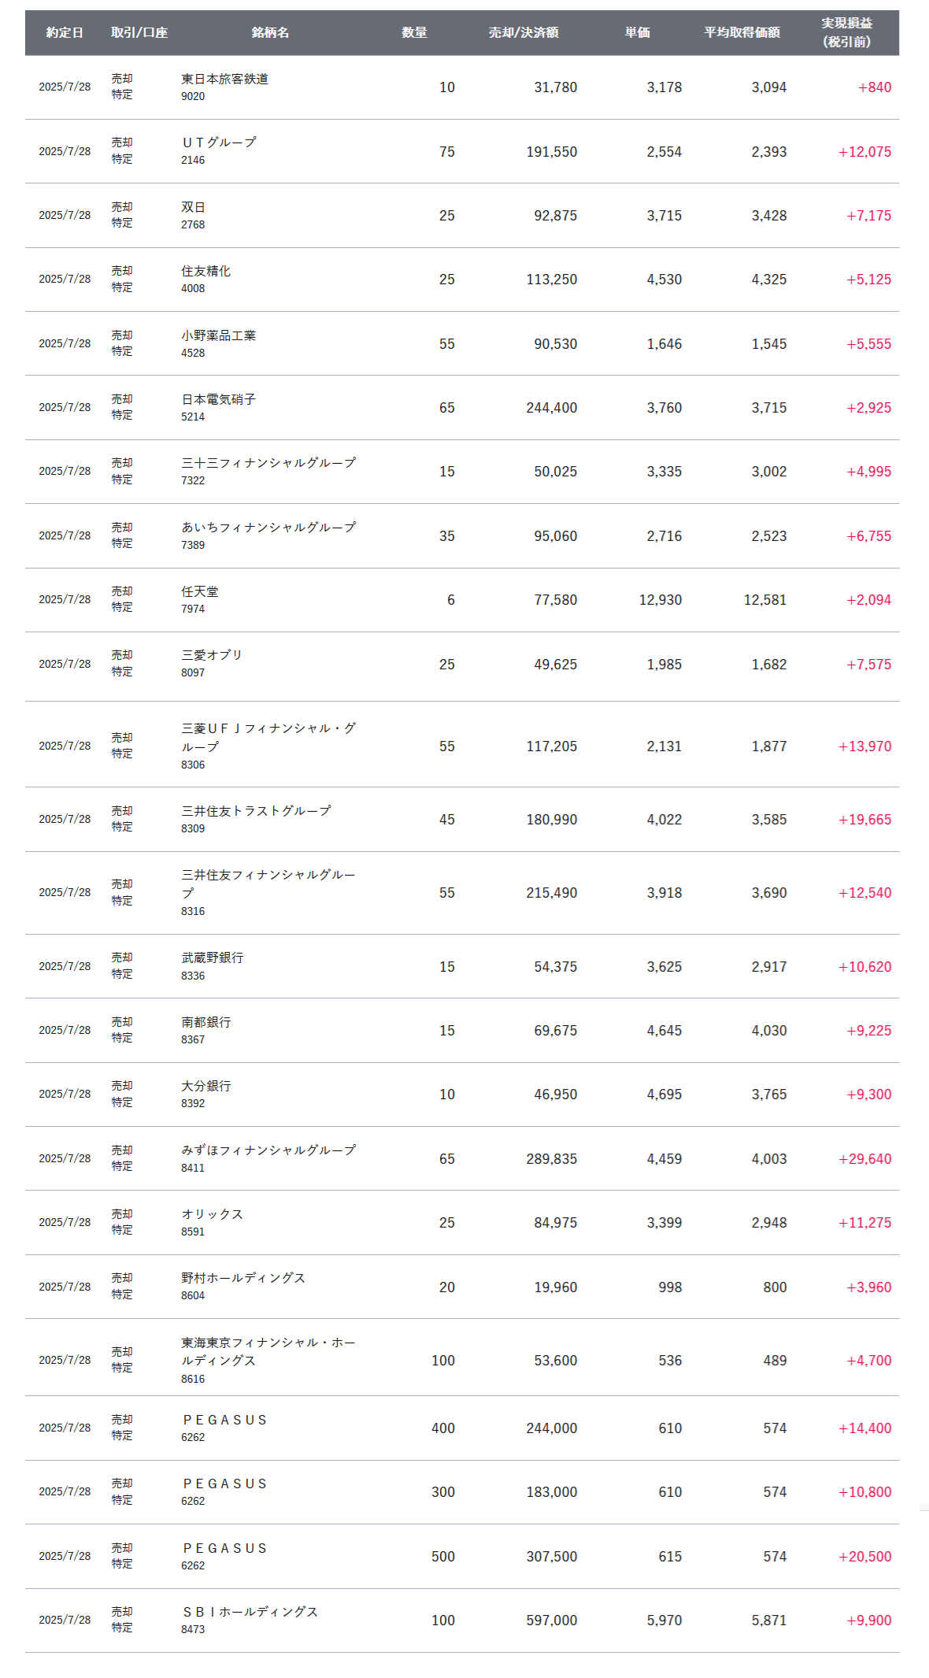The image size is (929, 1678).
Task: Click the 売却/決済額 column header
Action: pos(524,32)
